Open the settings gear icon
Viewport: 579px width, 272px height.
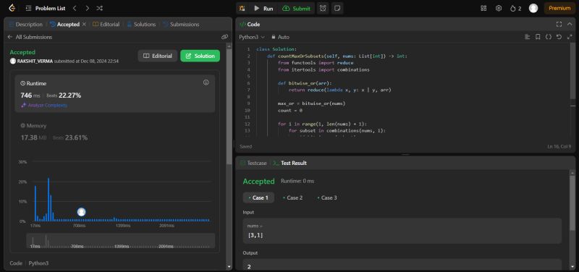(499, 8)
